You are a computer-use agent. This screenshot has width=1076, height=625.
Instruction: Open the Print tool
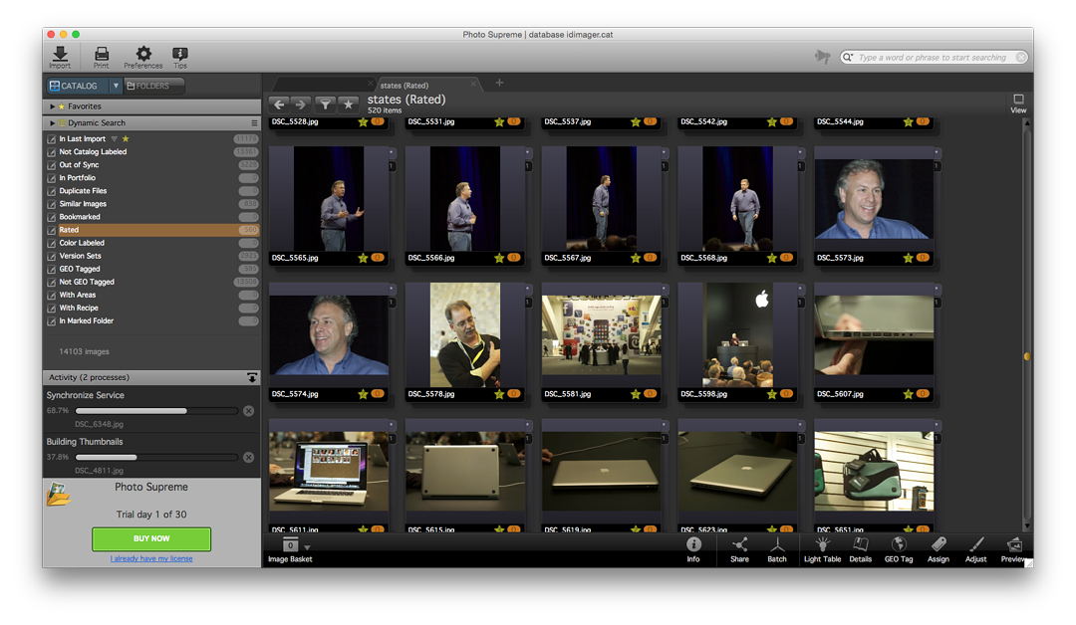click(101, 58)
